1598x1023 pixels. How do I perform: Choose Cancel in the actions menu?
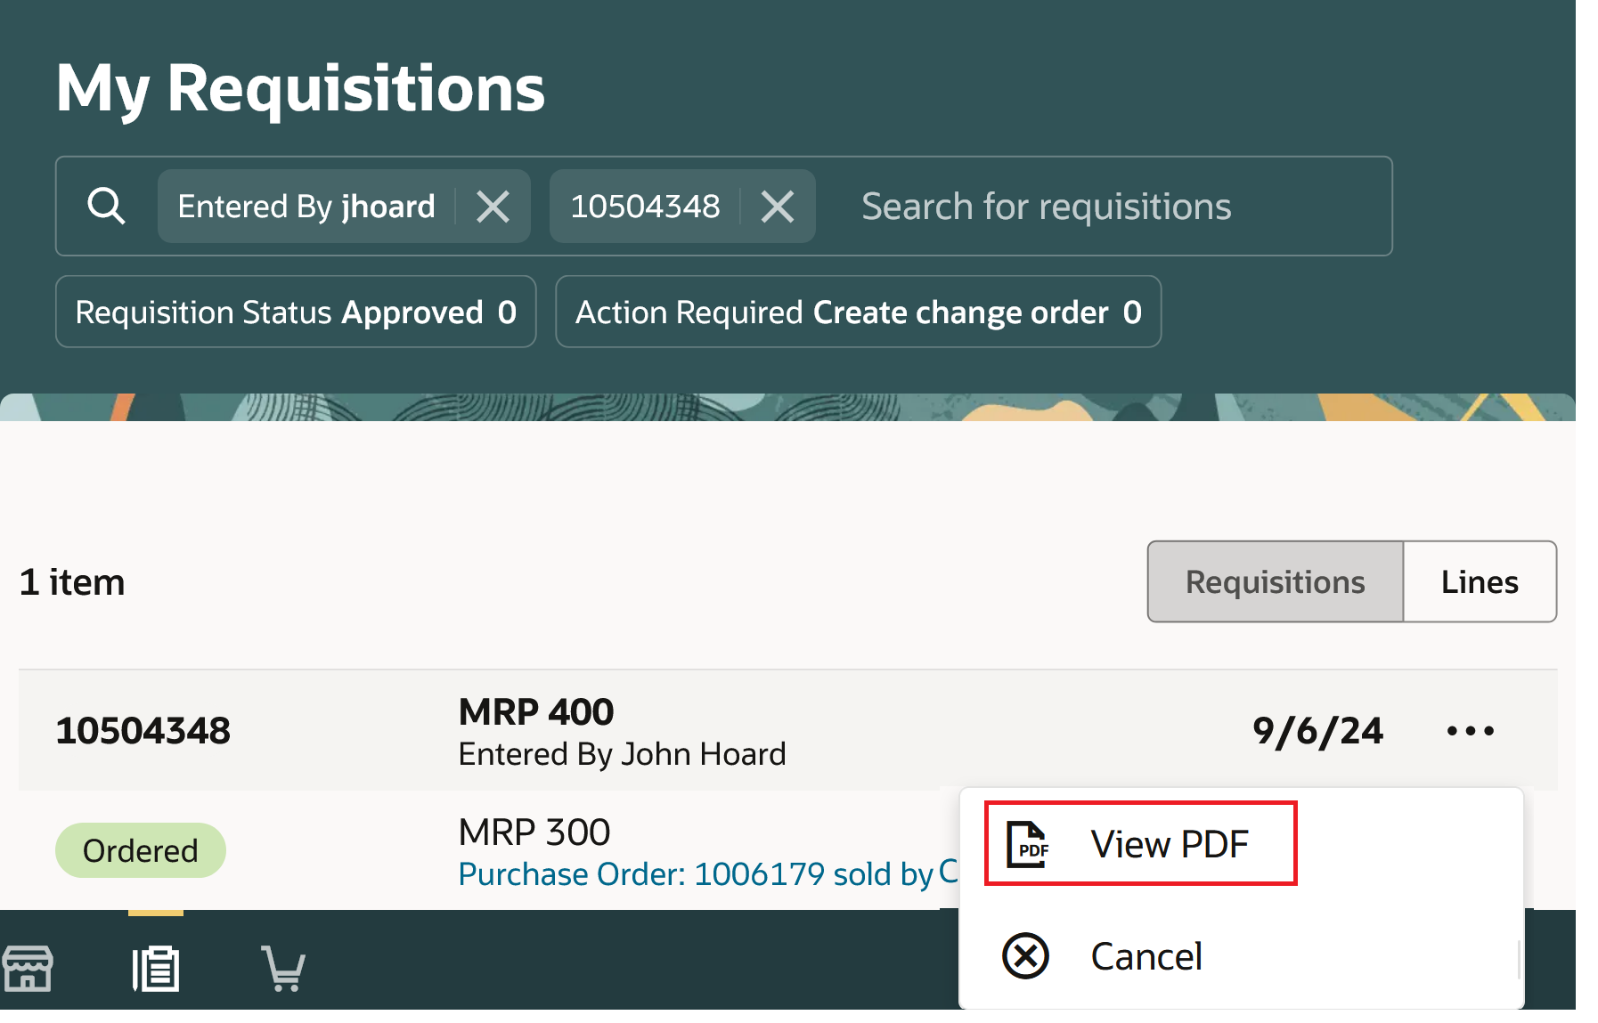tap(1146, 956)
